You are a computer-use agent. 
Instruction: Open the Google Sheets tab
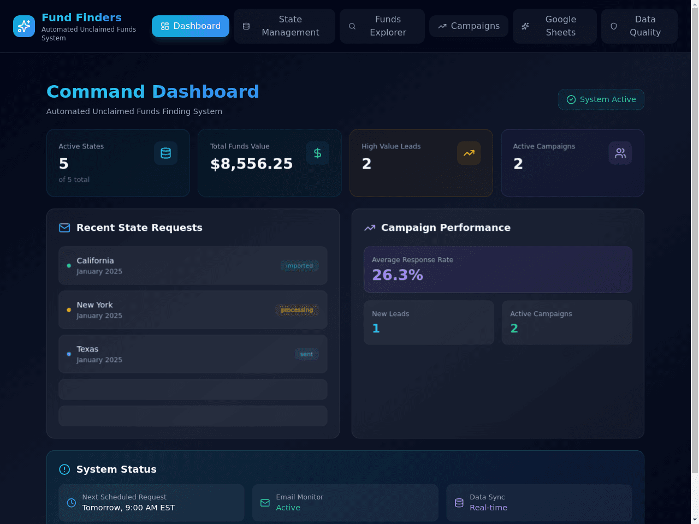tap(555, 26)
